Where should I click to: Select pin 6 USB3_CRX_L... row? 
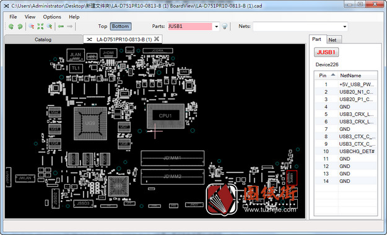point(346,122)
